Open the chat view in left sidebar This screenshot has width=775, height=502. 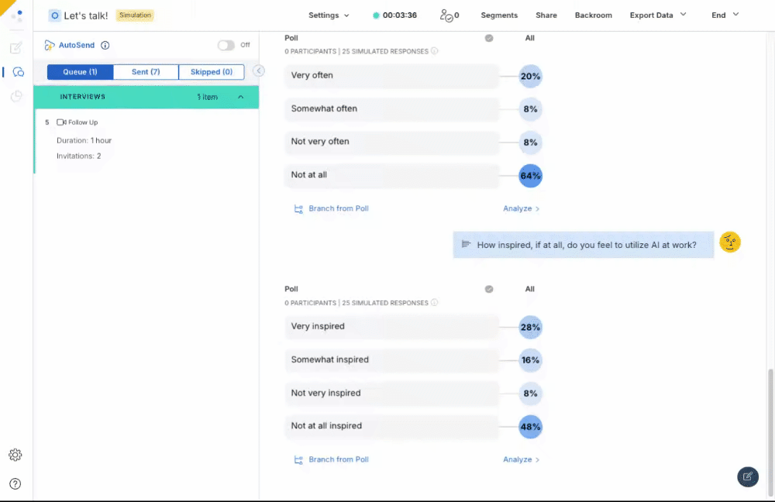pyautogui.click(x=17, y=72)
